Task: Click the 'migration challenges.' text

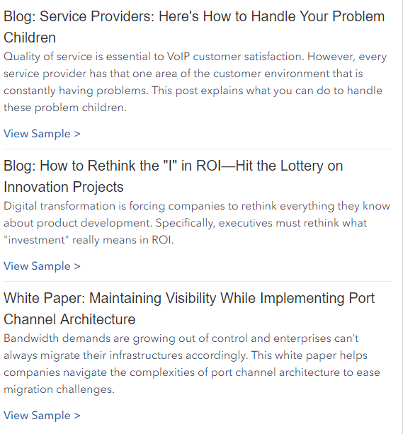Action: tap(59, 389)
